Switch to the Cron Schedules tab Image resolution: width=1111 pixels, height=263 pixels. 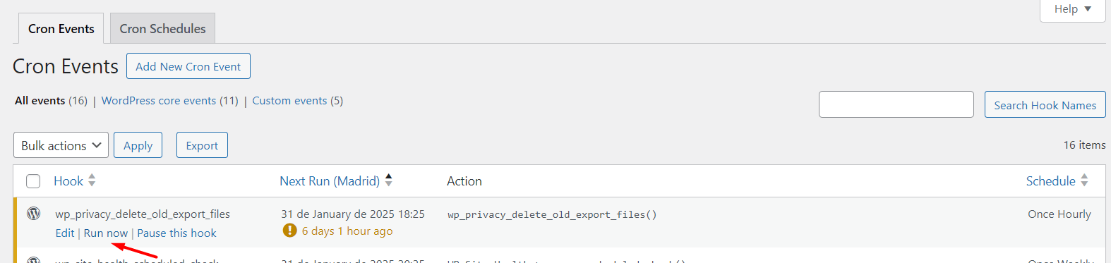click(162, 29)
